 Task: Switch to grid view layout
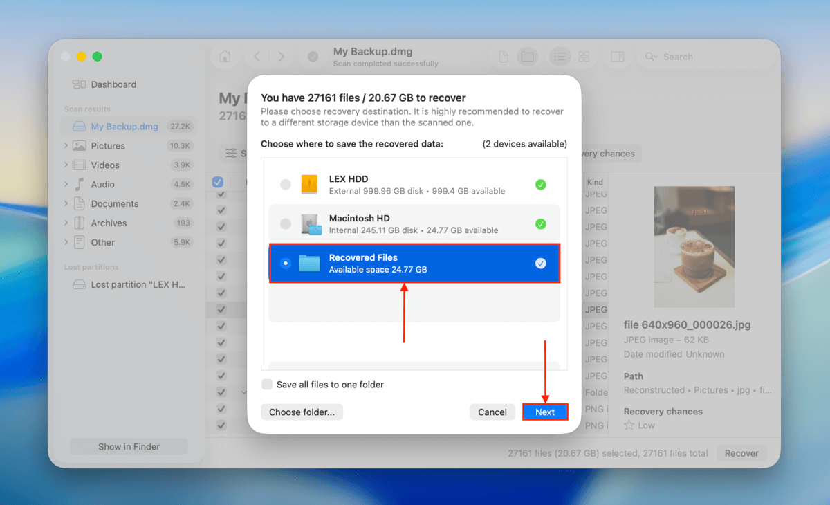584,57
